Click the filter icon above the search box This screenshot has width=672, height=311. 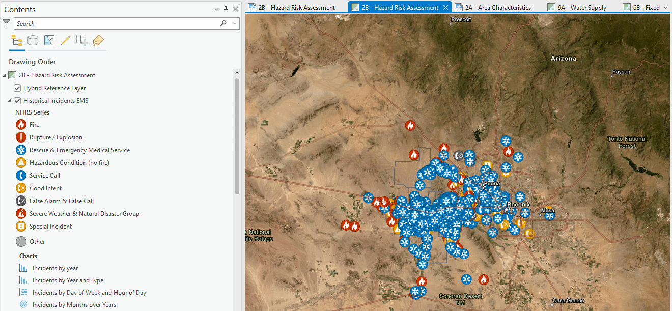(x=7, y=23)
